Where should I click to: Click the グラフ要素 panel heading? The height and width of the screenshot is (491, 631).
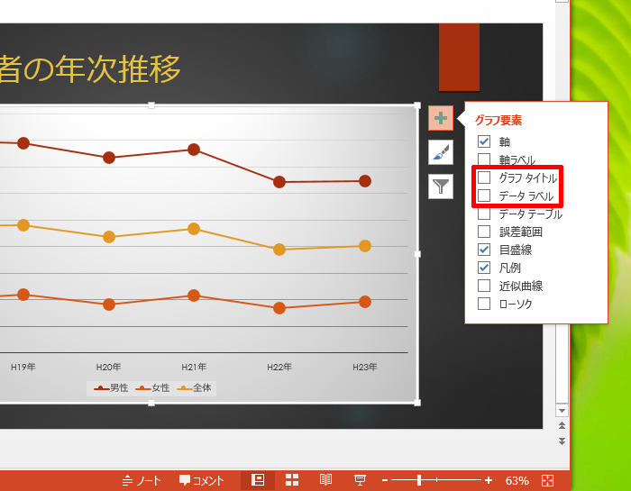tap(498, 120)
